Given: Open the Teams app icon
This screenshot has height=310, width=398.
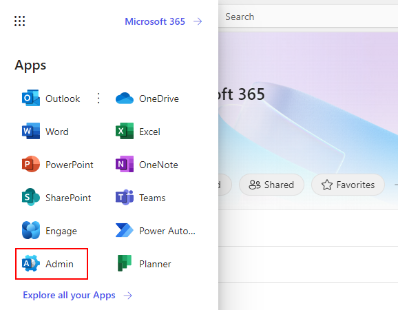Looking at the screenshot, I should 125,197.
